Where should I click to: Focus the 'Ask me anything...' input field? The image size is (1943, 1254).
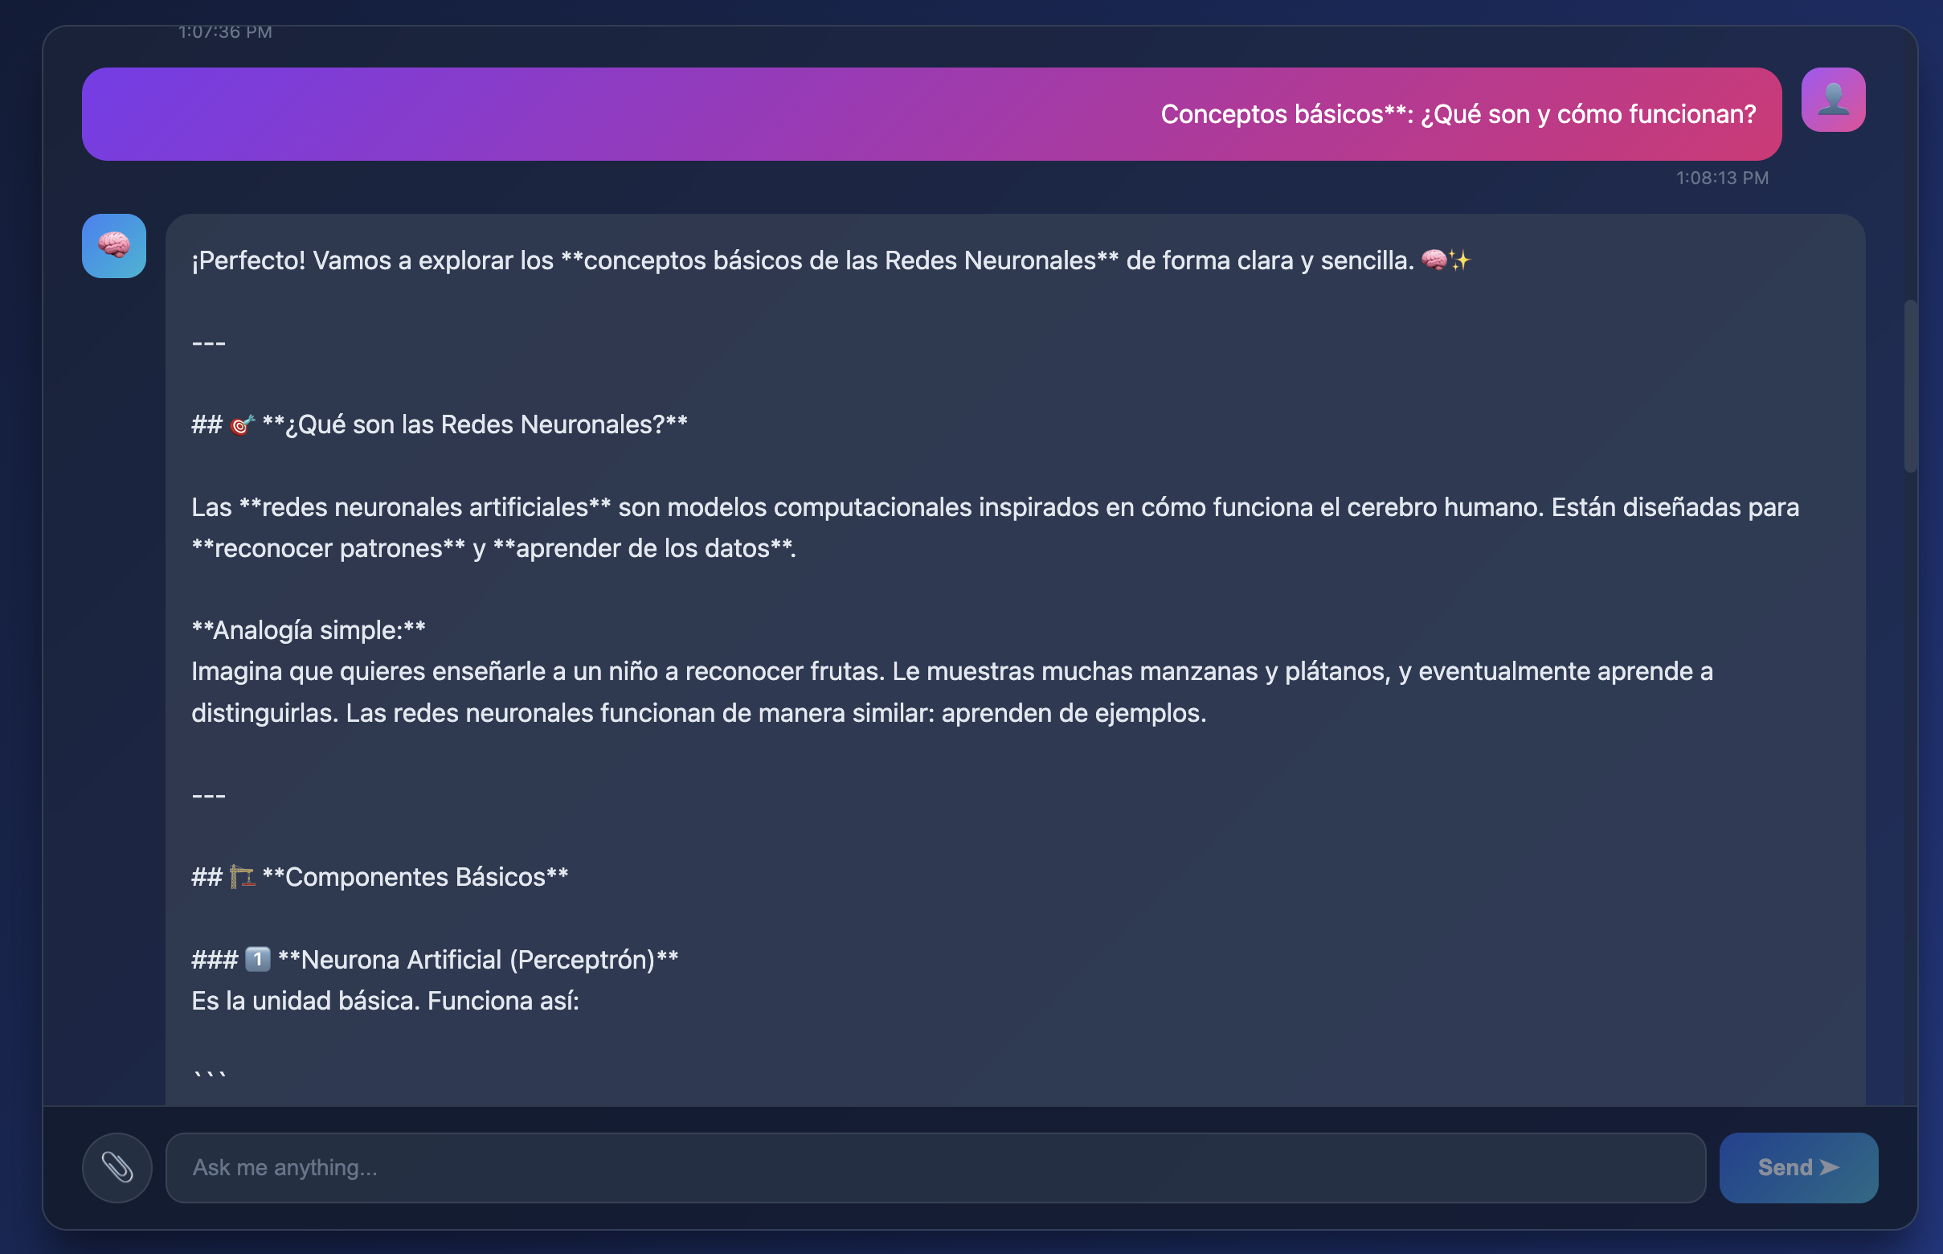point(935,1167)
